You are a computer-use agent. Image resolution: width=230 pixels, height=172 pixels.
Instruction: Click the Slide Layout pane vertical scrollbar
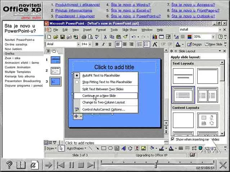222,97
